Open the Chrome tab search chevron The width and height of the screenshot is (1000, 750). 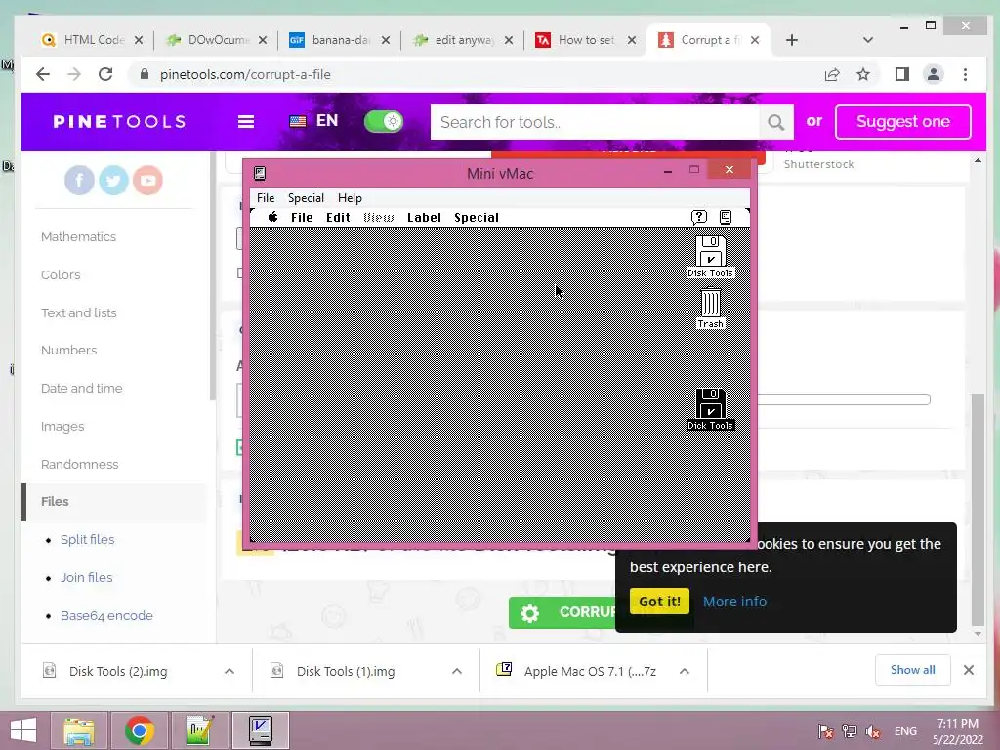coord(868,40)
